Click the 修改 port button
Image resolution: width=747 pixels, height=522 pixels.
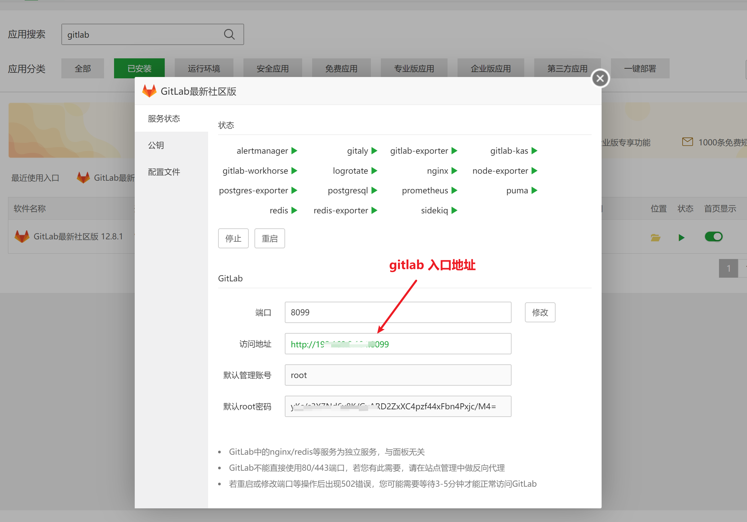tap(540, 312)
